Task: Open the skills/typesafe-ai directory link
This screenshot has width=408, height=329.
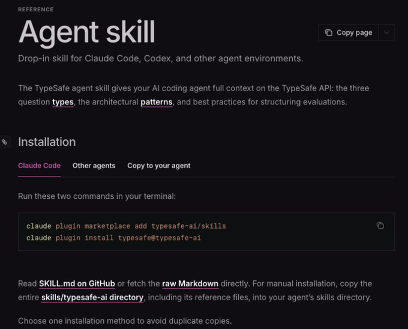Action: click(92, 297)
